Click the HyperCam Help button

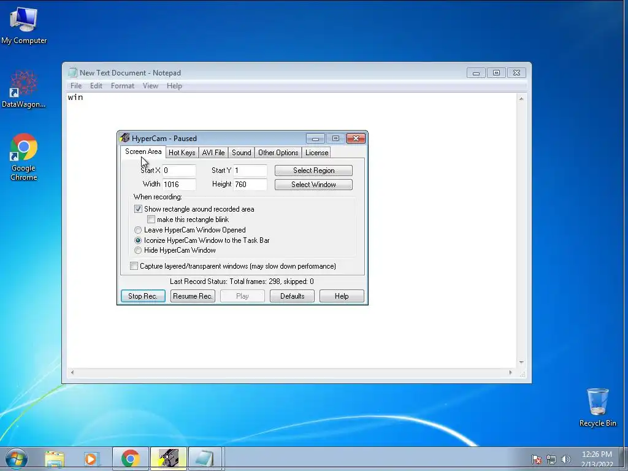tap(342, 296)
